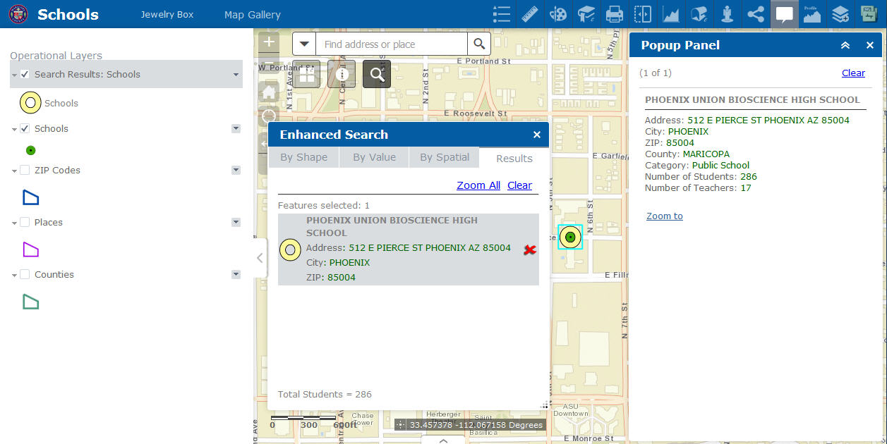The width and height of the screenshot is (887, 444).
Task: Open the elevation Profile tool
Action: (812, 14)
